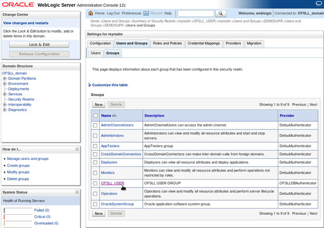Check the OracleSystemGroup row checkbox
Image resolution: width=324 pixels, height=228 pixels.
pos(95,204)
